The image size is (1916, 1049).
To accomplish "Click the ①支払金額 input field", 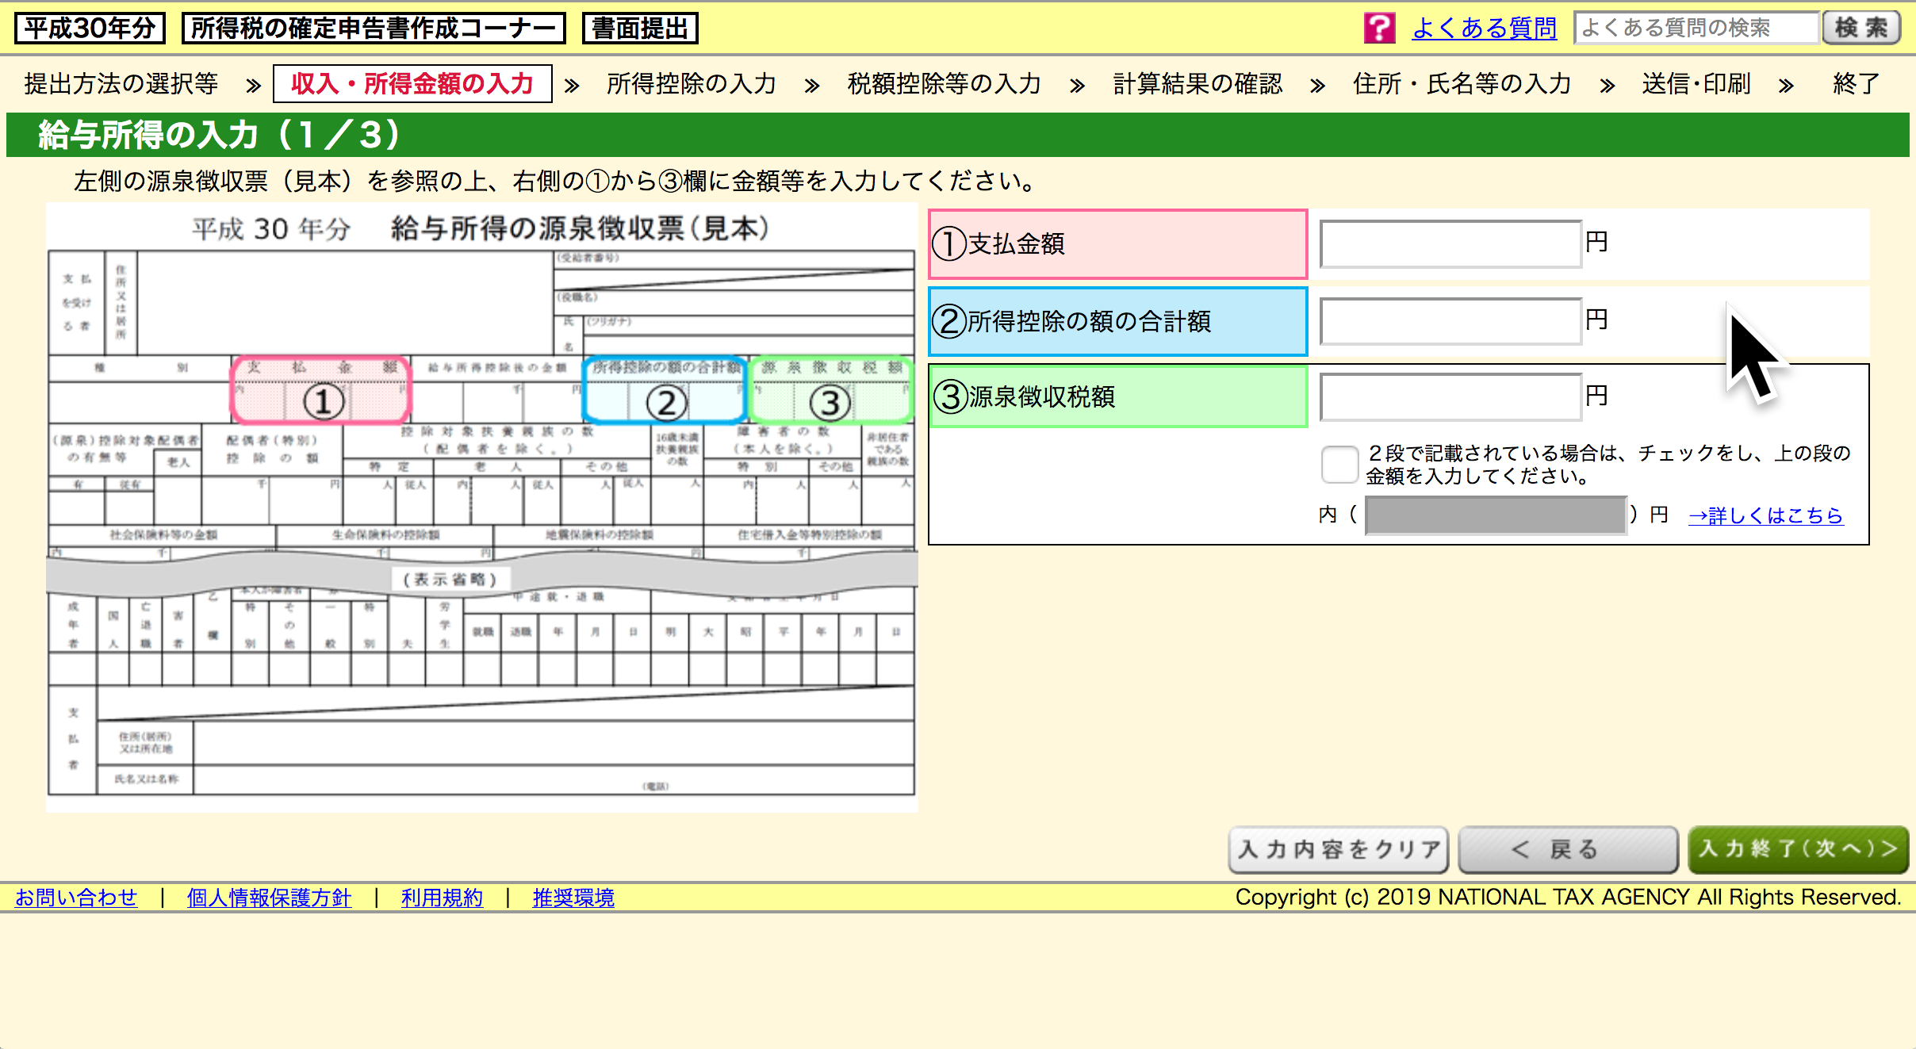I will [x=1450, y=244].
